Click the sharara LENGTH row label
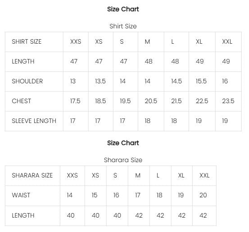Viewport: 249px width, 232px height. click(x=23, y=215)
